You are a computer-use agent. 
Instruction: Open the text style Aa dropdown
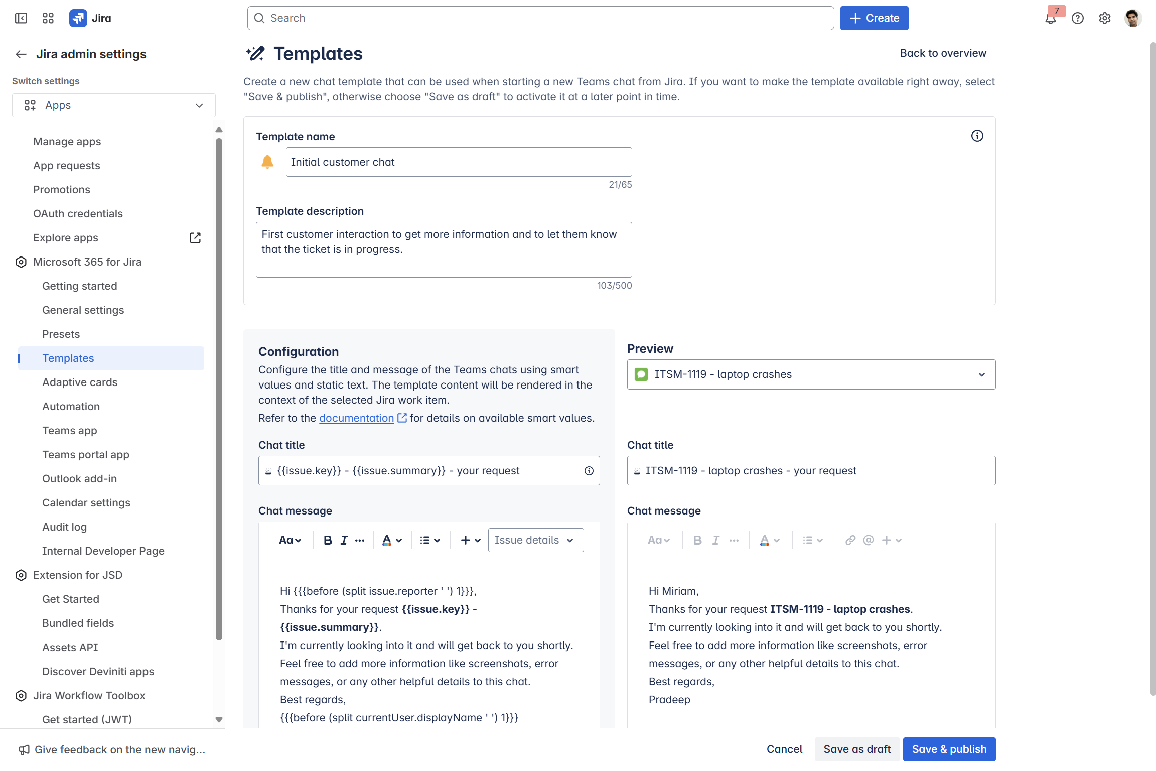click(x=290, y=540)
